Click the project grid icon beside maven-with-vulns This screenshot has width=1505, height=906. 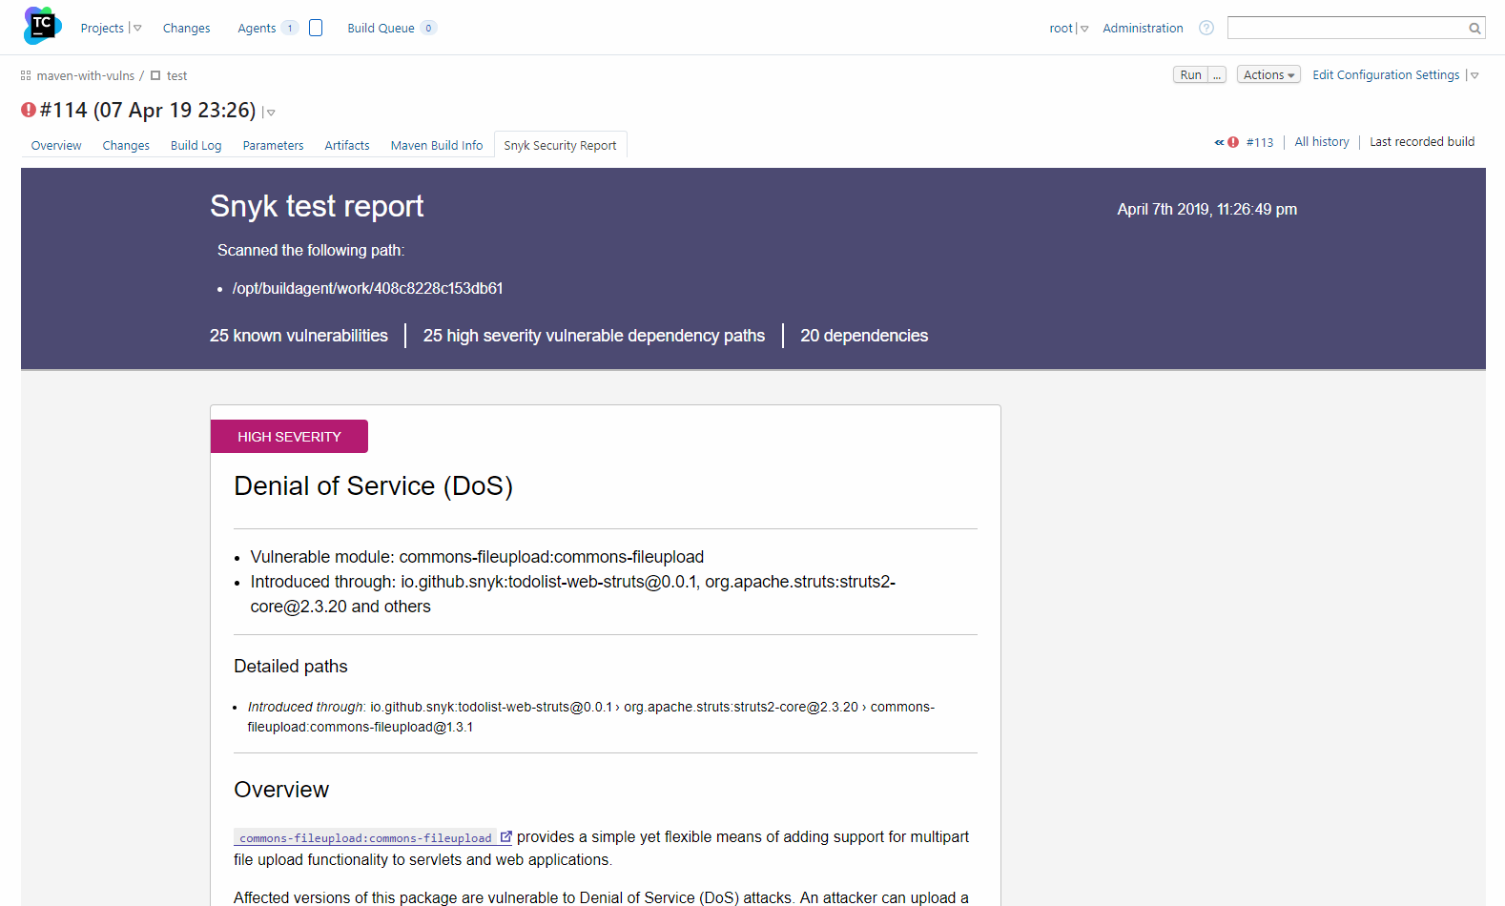pos(26,75)
